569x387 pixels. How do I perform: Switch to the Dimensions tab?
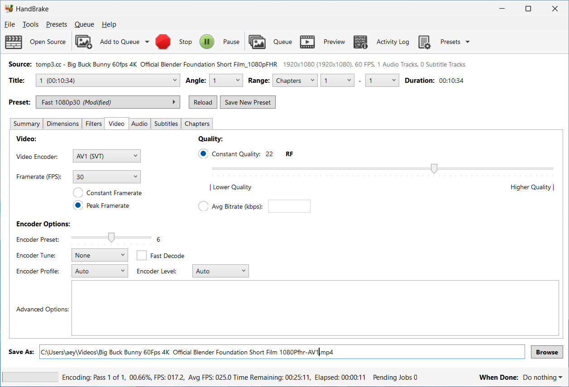tap(63, 124)
